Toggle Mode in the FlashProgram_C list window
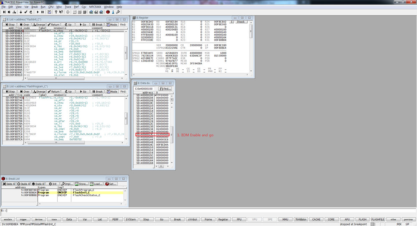Viewport: 417px width, 226px height. pyautogui.click(x=112, y=91)
